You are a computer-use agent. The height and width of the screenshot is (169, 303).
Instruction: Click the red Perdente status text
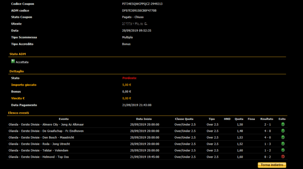click(129, 78)
